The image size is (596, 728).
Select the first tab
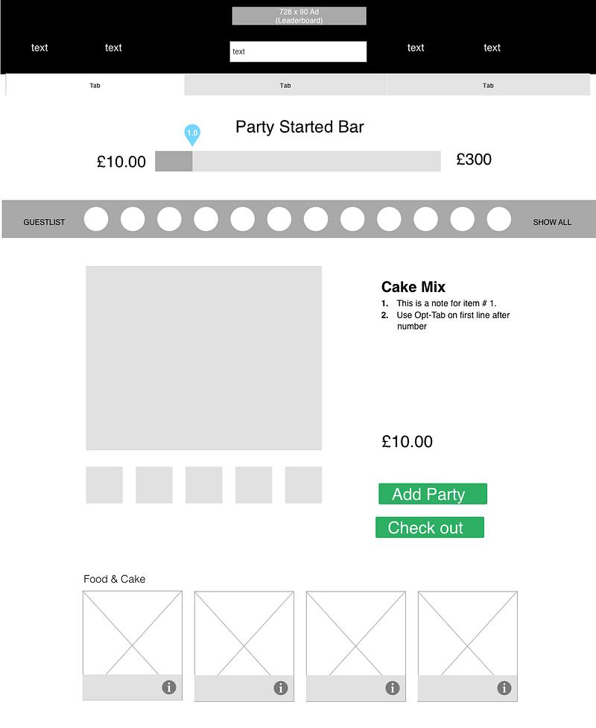click(95, 86)
